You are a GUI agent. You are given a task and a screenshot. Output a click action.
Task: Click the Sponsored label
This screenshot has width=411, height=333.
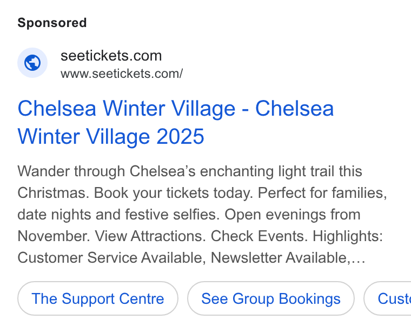pos(52,23)
